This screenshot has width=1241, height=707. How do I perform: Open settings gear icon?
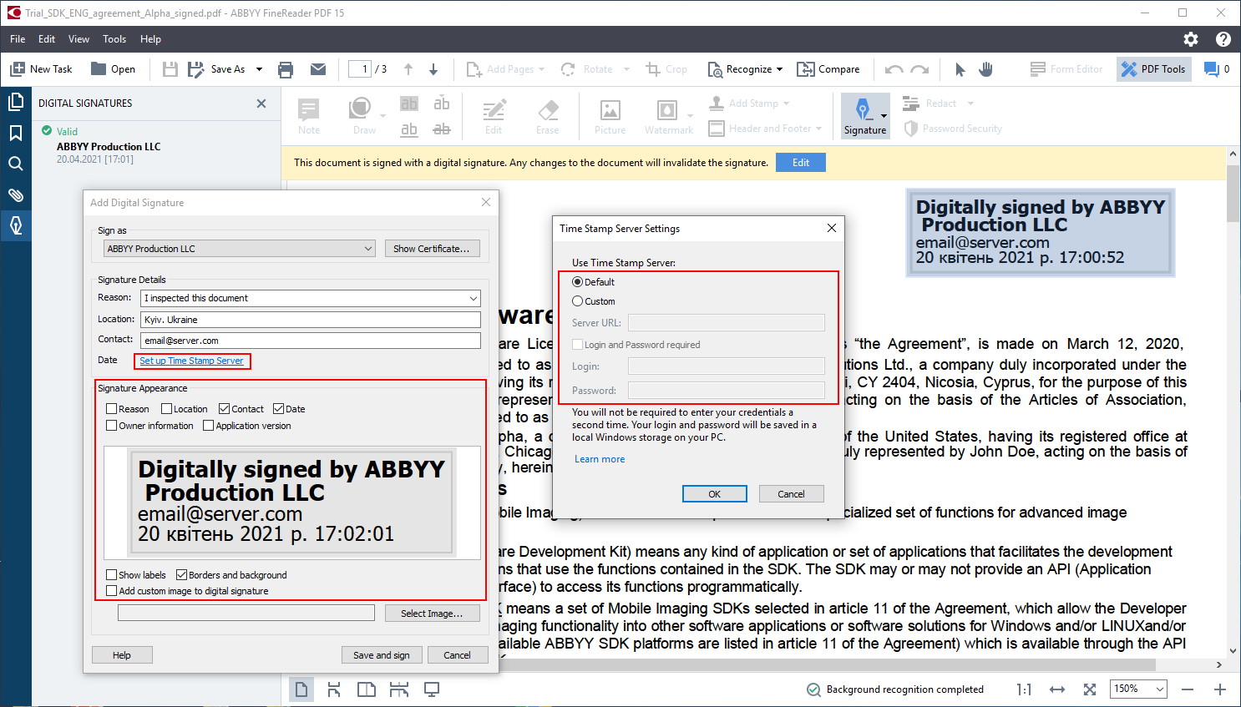[x=1191, y=39]
